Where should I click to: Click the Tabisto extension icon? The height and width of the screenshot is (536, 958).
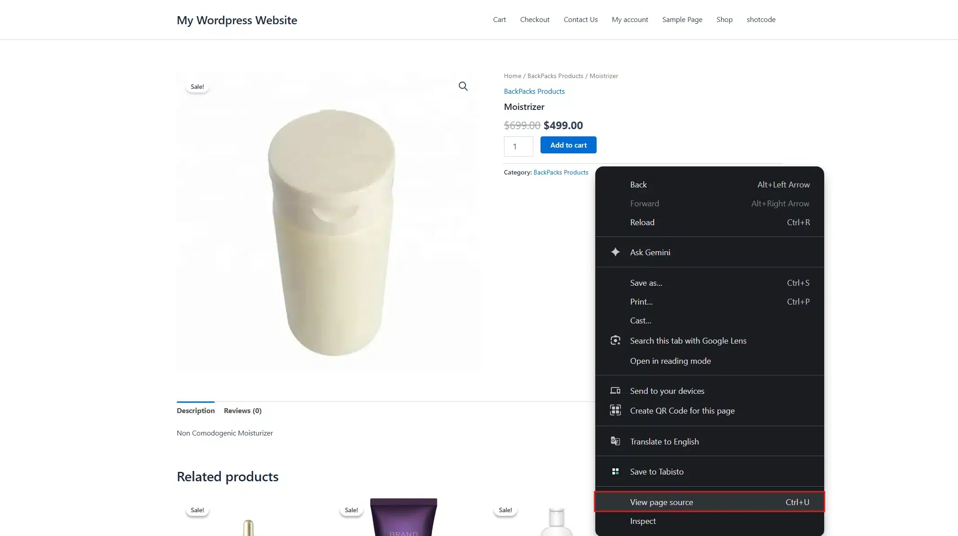pos(615,471)
